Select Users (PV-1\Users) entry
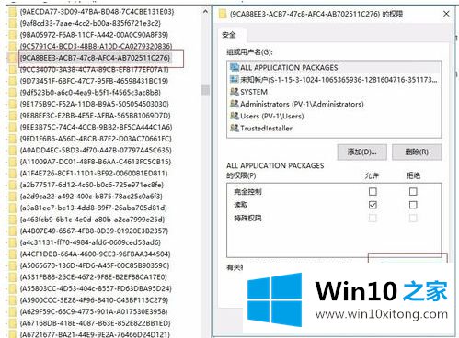Screen dimensions: 459x338 click(334, 116)
